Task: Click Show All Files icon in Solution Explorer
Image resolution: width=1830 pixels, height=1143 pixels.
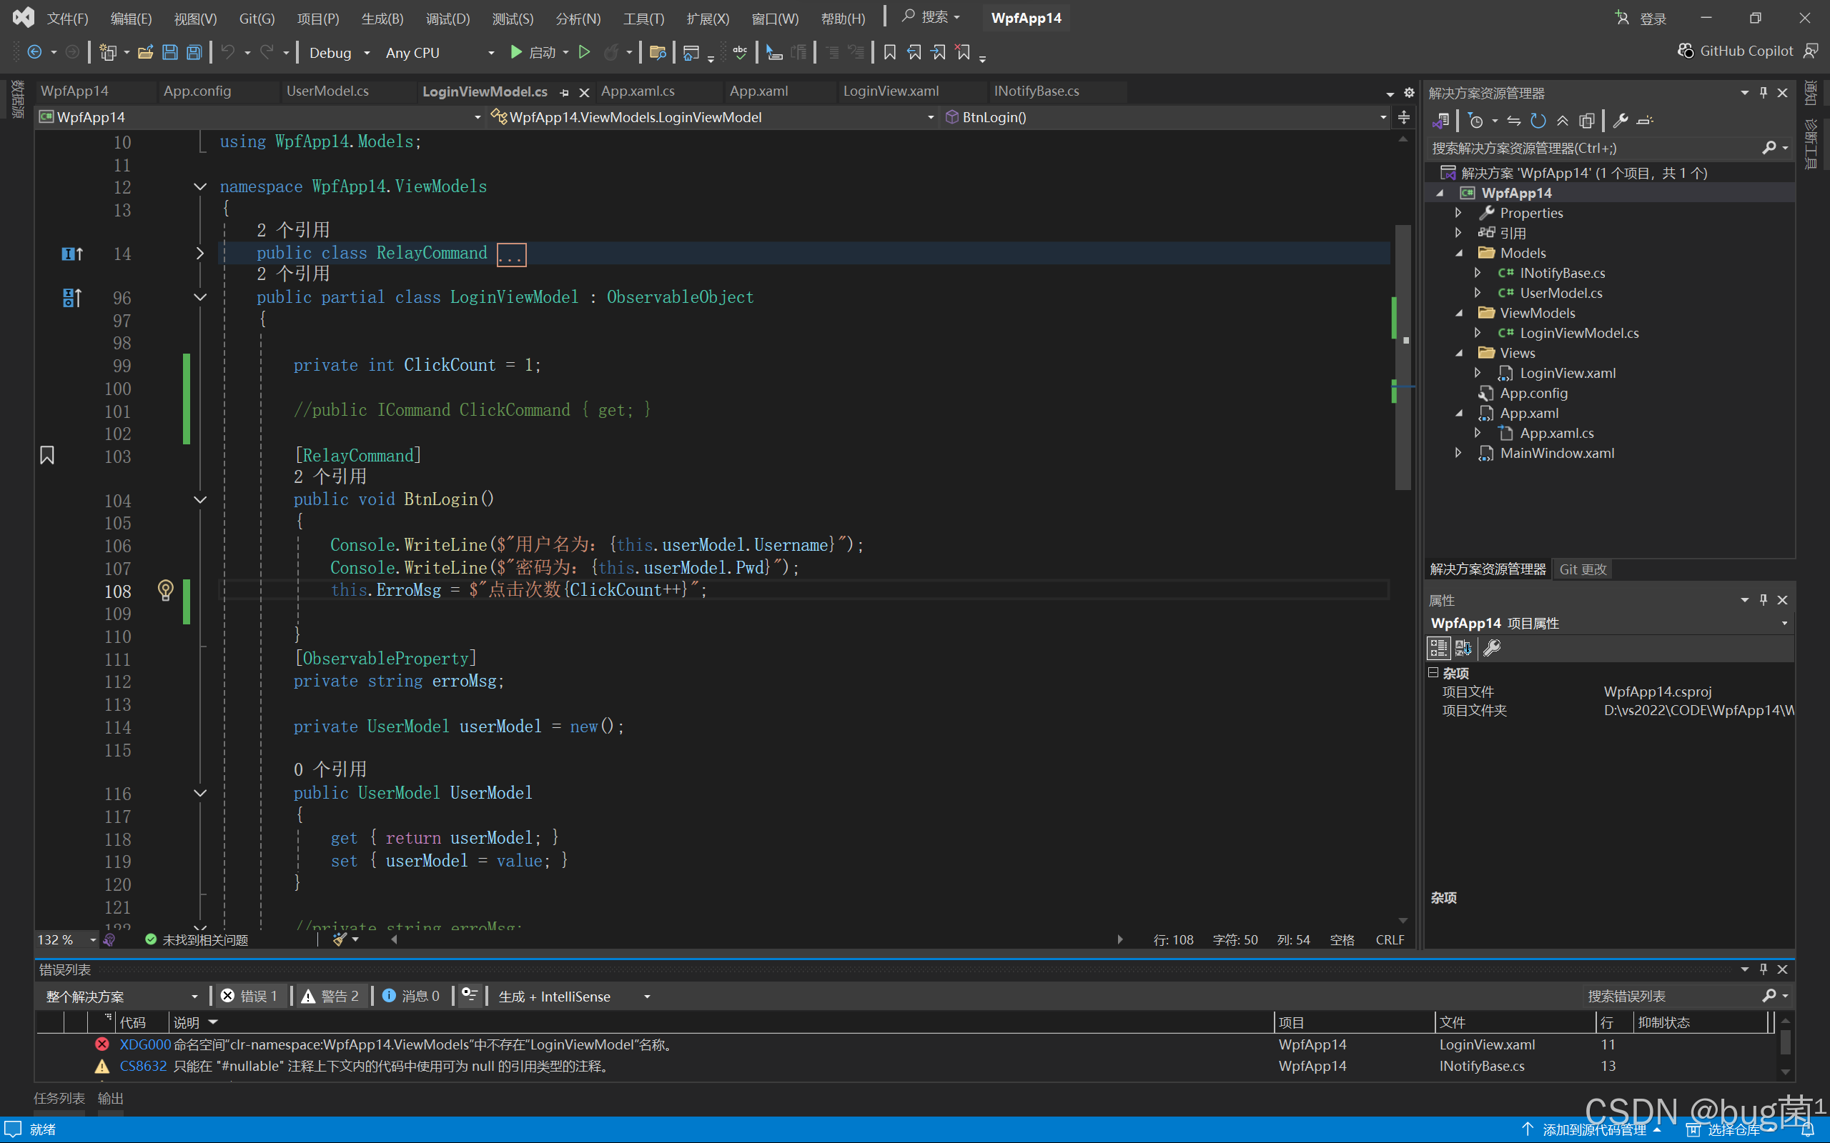Action: [x=1586, y=120]
